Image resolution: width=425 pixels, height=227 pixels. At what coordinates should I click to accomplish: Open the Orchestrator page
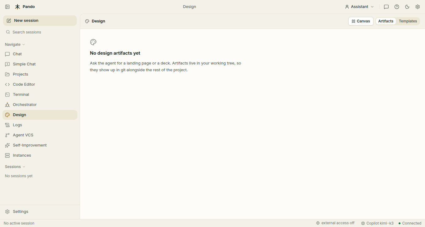40,105
